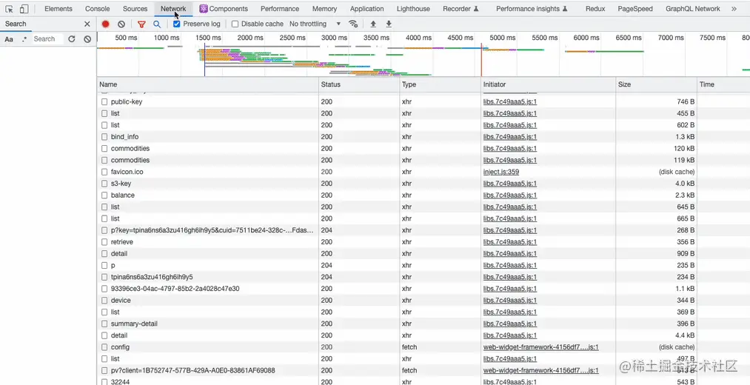Toggle the red filter funnel icon
The height and width of the screenshot is (385, 750).
(141, 24)
